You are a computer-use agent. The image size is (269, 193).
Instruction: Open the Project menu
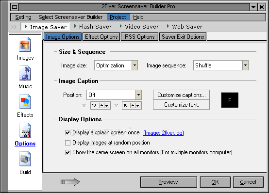(x=118, y=17)
